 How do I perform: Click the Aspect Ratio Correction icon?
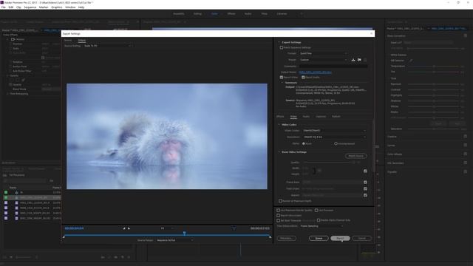click(x=234, y=228)
